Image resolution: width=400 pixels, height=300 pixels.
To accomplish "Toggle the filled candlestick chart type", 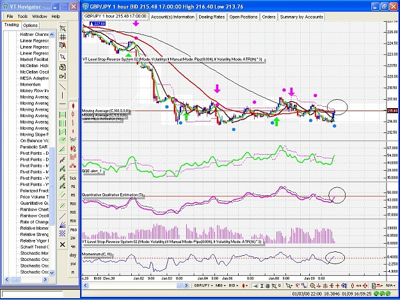I will click(73, 106).
